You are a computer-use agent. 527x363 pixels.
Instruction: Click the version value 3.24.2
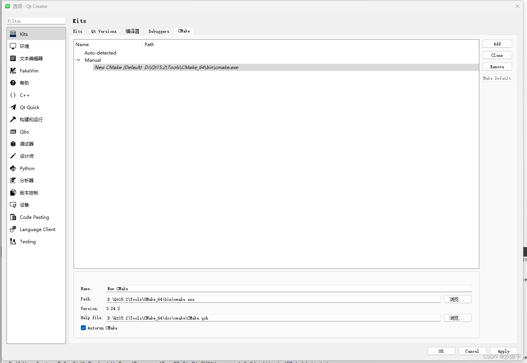coord(113,308)
